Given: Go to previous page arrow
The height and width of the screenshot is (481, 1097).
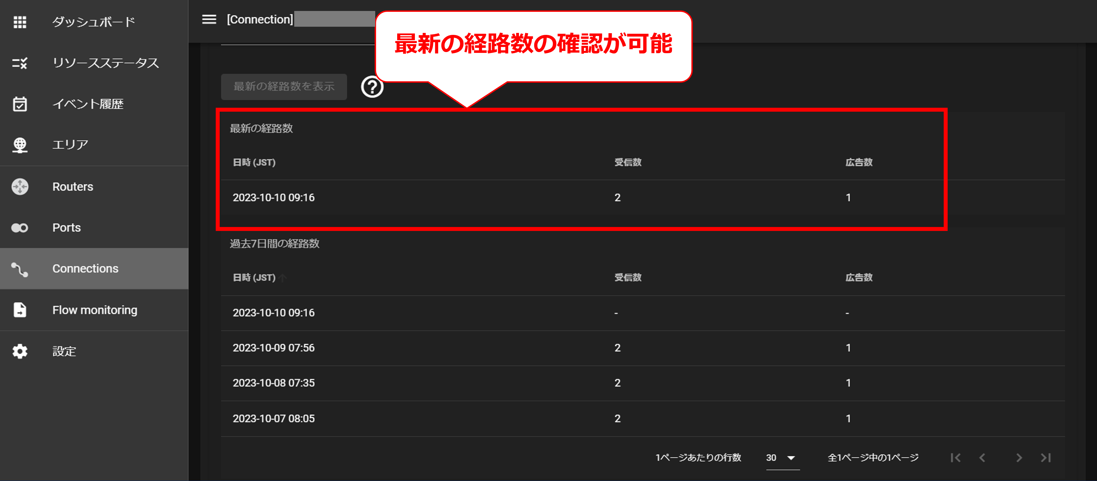Looking at the screenshot, I should pyautogui.click(x=983, y=458).
